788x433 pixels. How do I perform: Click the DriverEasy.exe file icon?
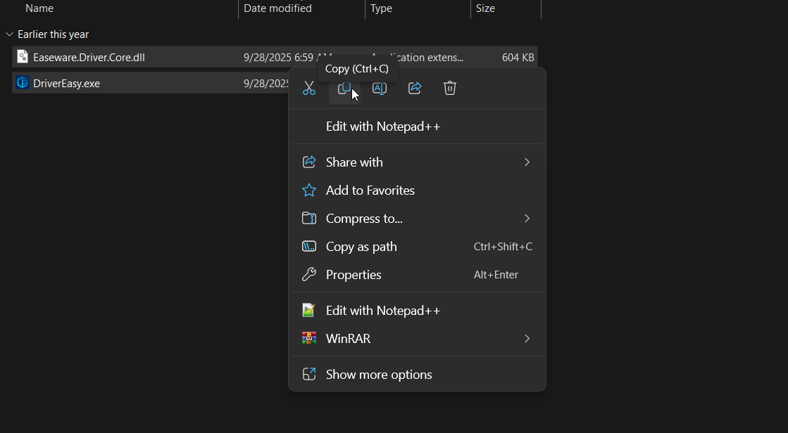(x=22, y=83)
